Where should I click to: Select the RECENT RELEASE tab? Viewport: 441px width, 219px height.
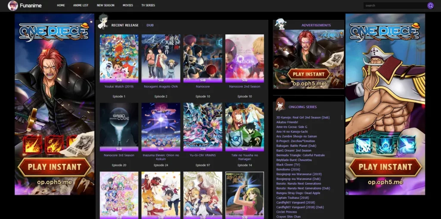pos(125,25)
